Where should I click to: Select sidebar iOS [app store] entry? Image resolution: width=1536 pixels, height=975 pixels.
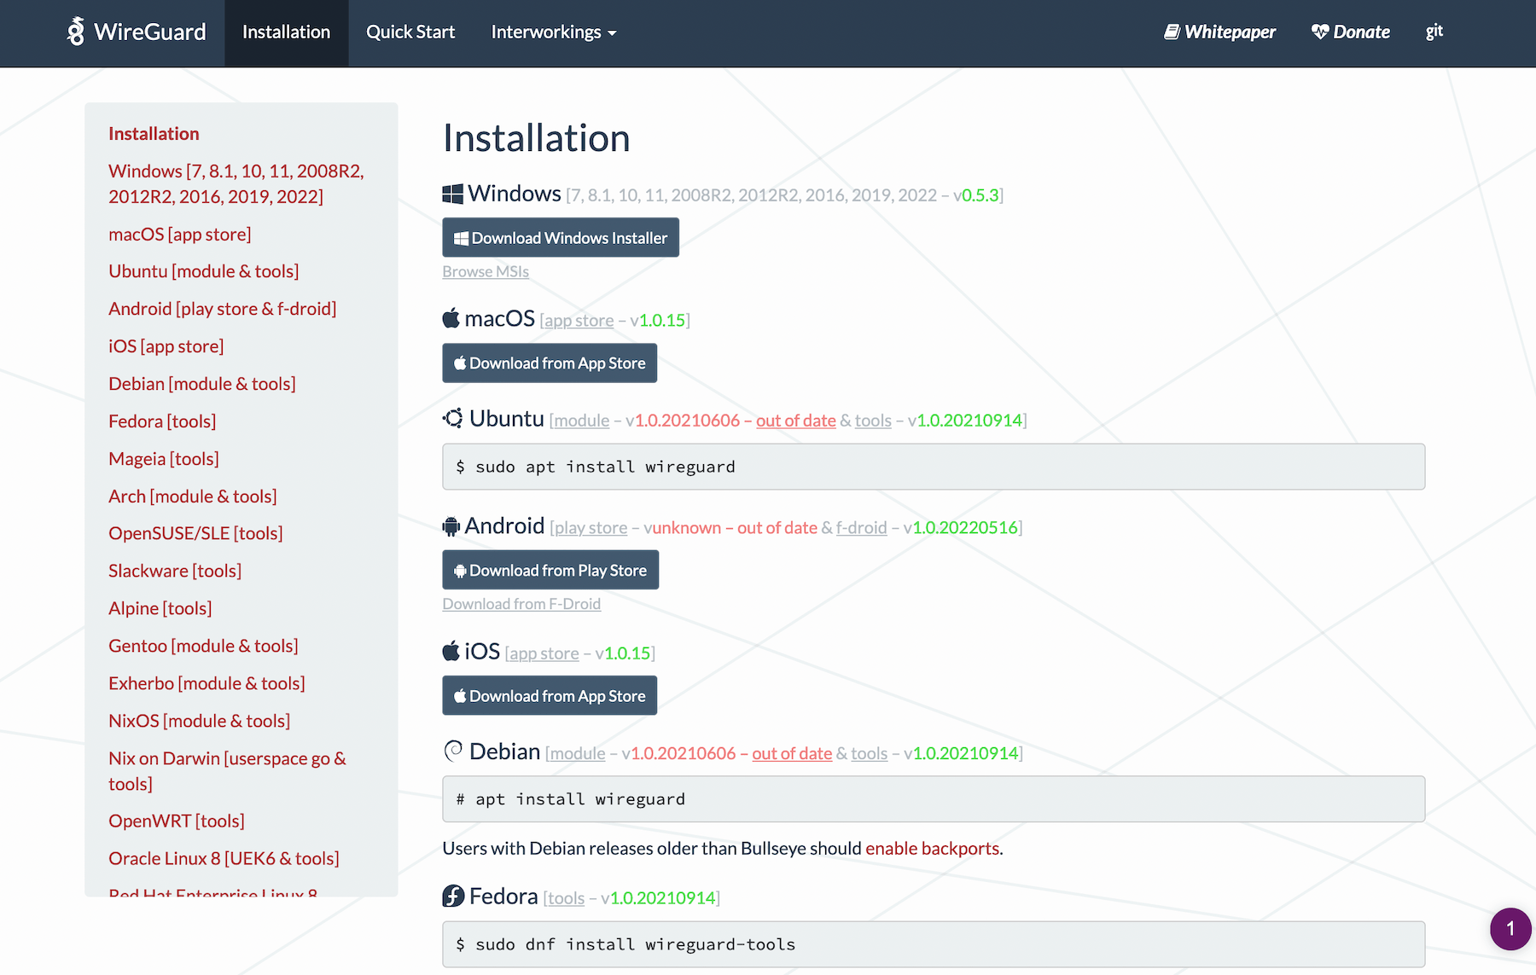(166, 346)
